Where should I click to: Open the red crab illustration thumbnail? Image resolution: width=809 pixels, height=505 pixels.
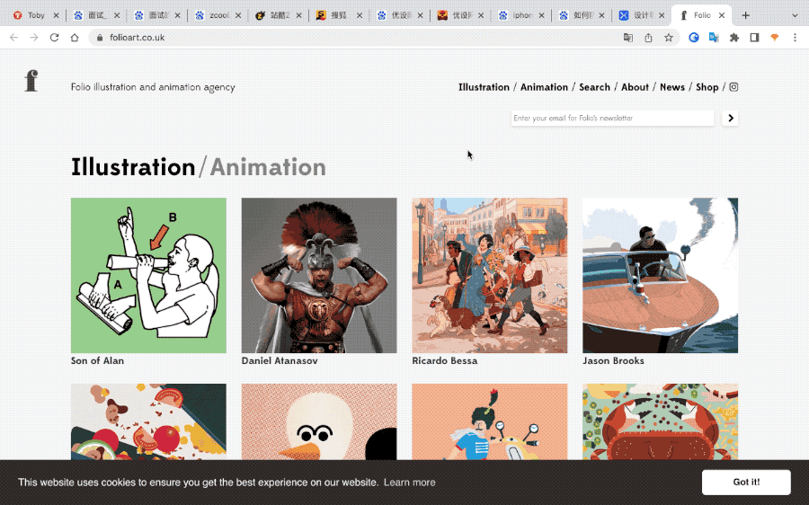[661, 422]
